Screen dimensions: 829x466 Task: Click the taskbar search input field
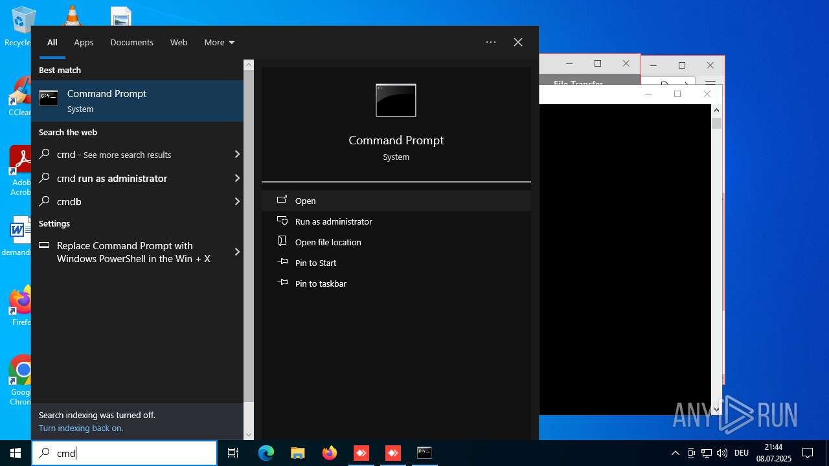click(124, 453)
